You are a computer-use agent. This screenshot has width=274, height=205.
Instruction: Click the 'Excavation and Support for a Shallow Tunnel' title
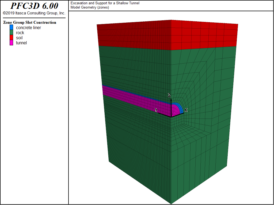(105, 3)
